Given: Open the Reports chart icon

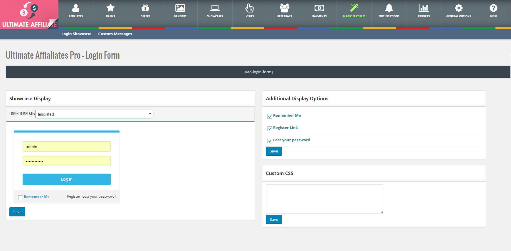Looking at the screenshot, I should coord(424,8).
